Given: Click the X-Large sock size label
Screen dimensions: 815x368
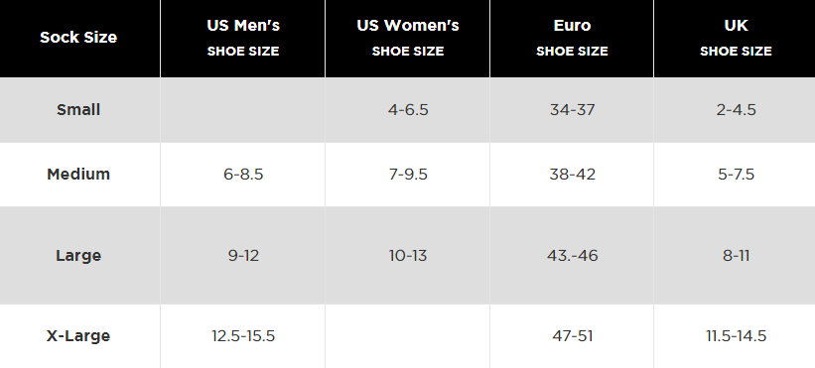Looking at the screenshot, I should tap(78, 336).
